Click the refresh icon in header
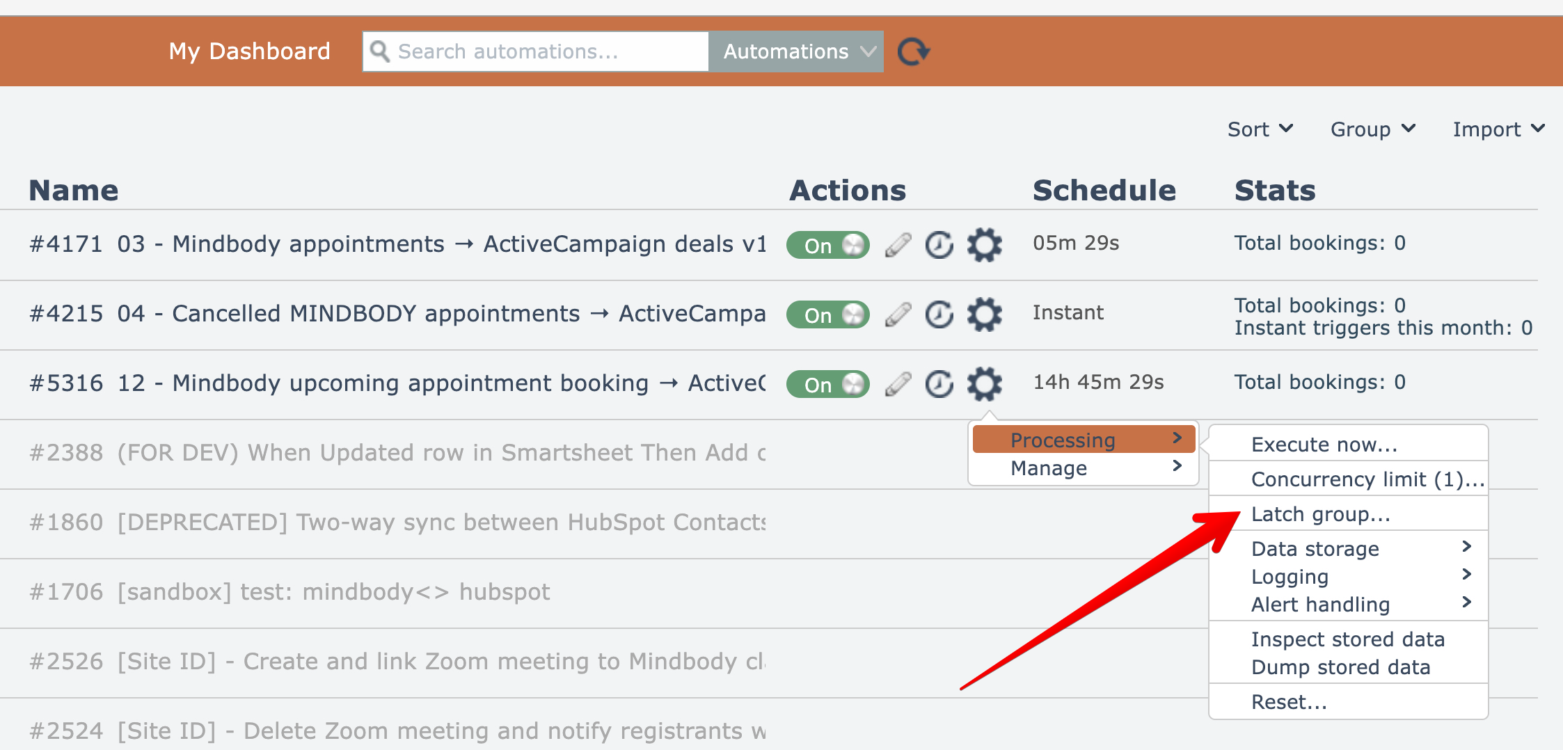1563x750 pixels. click(x=913, y=51)
